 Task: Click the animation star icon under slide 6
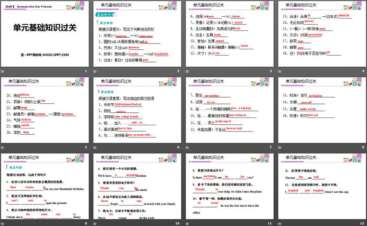95,147
